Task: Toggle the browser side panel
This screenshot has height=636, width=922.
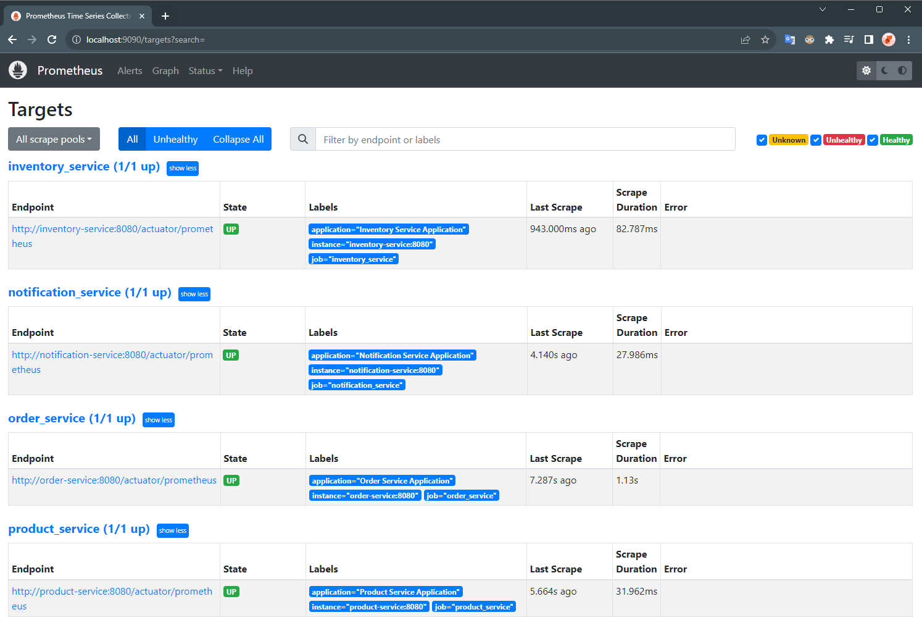Action: [869, 40]
